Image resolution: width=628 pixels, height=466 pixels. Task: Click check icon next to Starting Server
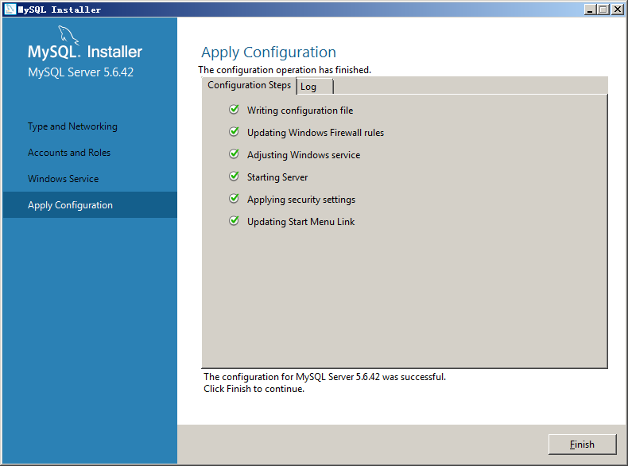tap(234, 177)
